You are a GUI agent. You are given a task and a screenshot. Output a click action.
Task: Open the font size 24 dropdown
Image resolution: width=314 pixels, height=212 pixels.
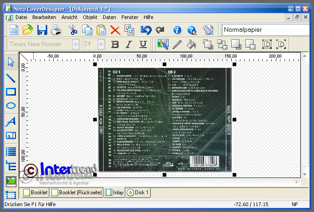pos(101,44)
